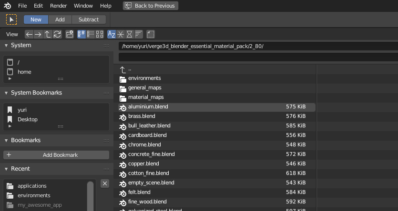Image resolution: width=398 pixels, height=211 pixels.
Task: Create a new directory
Action: pos(70,34)
